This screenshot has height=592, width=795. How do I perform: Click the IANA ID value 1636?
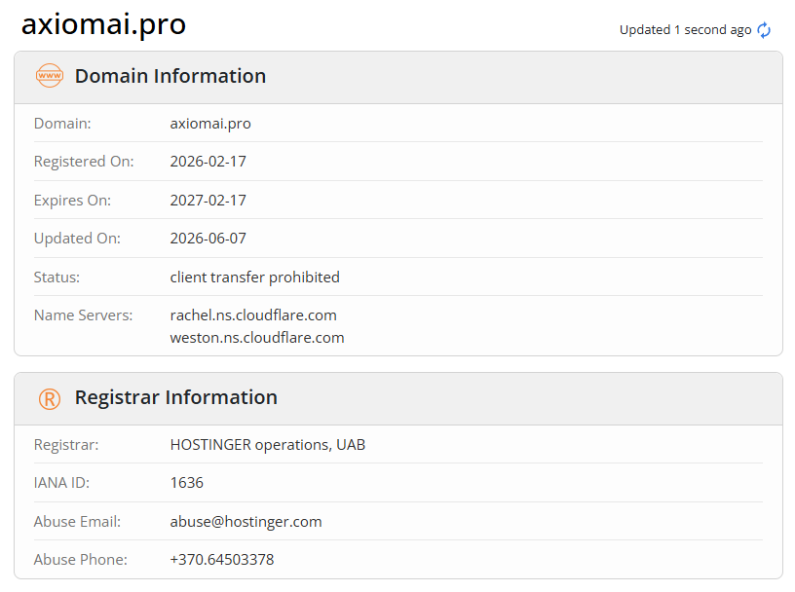pos(187,483)
